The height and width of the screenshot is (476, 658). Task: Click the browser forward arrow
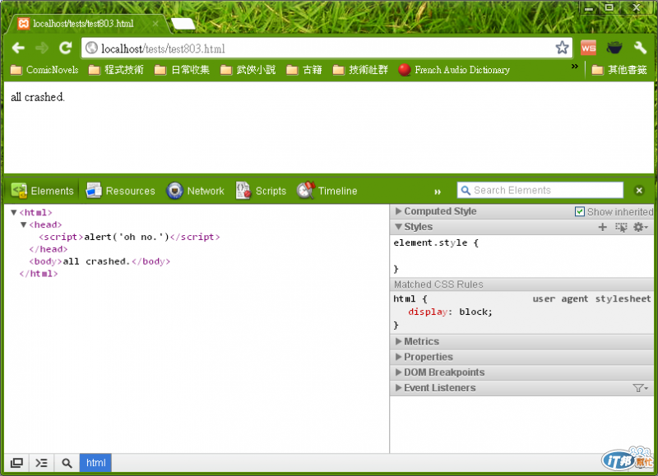tap(42, 49)
